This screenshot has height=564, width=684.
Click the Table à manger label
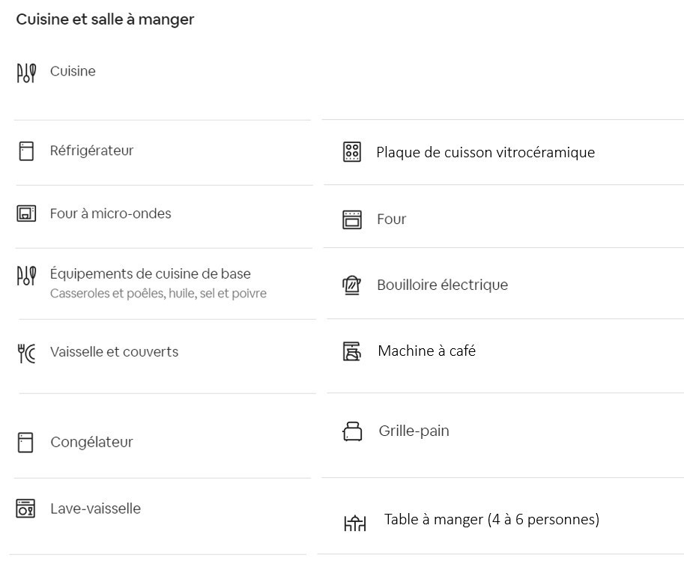click(x=491, y=519)
